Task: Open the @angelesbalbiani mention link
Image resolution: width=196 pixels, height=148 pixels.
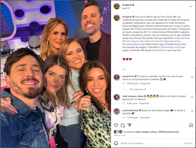Action: 132,44
